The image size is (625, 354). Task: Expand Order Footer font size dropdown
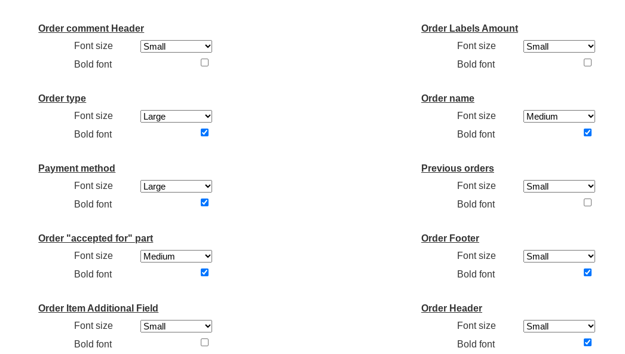[559, 257]
